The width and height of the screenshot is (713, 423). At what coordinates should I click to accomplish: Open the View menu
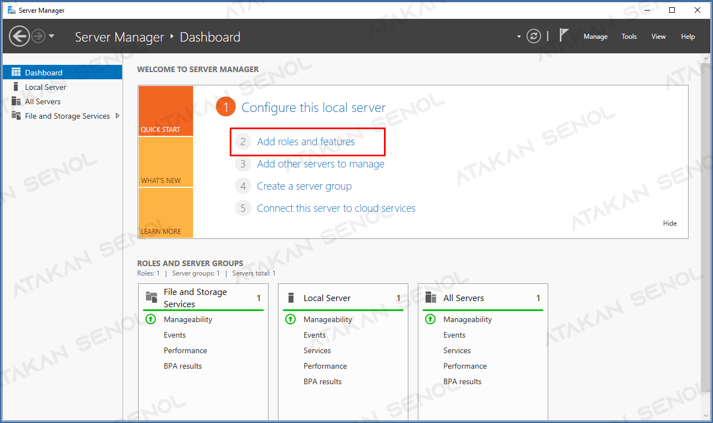point(659,37)
